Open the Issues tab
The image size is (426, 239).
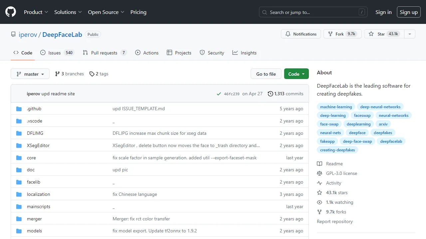57,53
